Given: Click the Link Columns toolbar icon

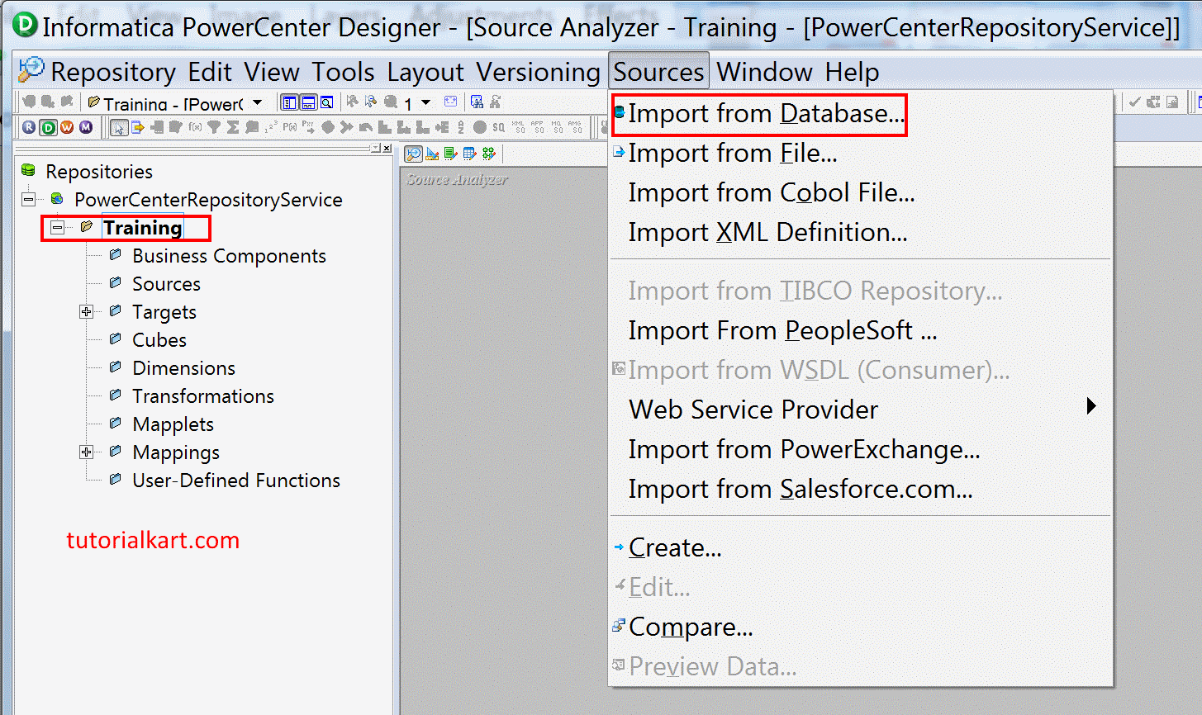Looking at the screenshot, I should pos(137,127).
